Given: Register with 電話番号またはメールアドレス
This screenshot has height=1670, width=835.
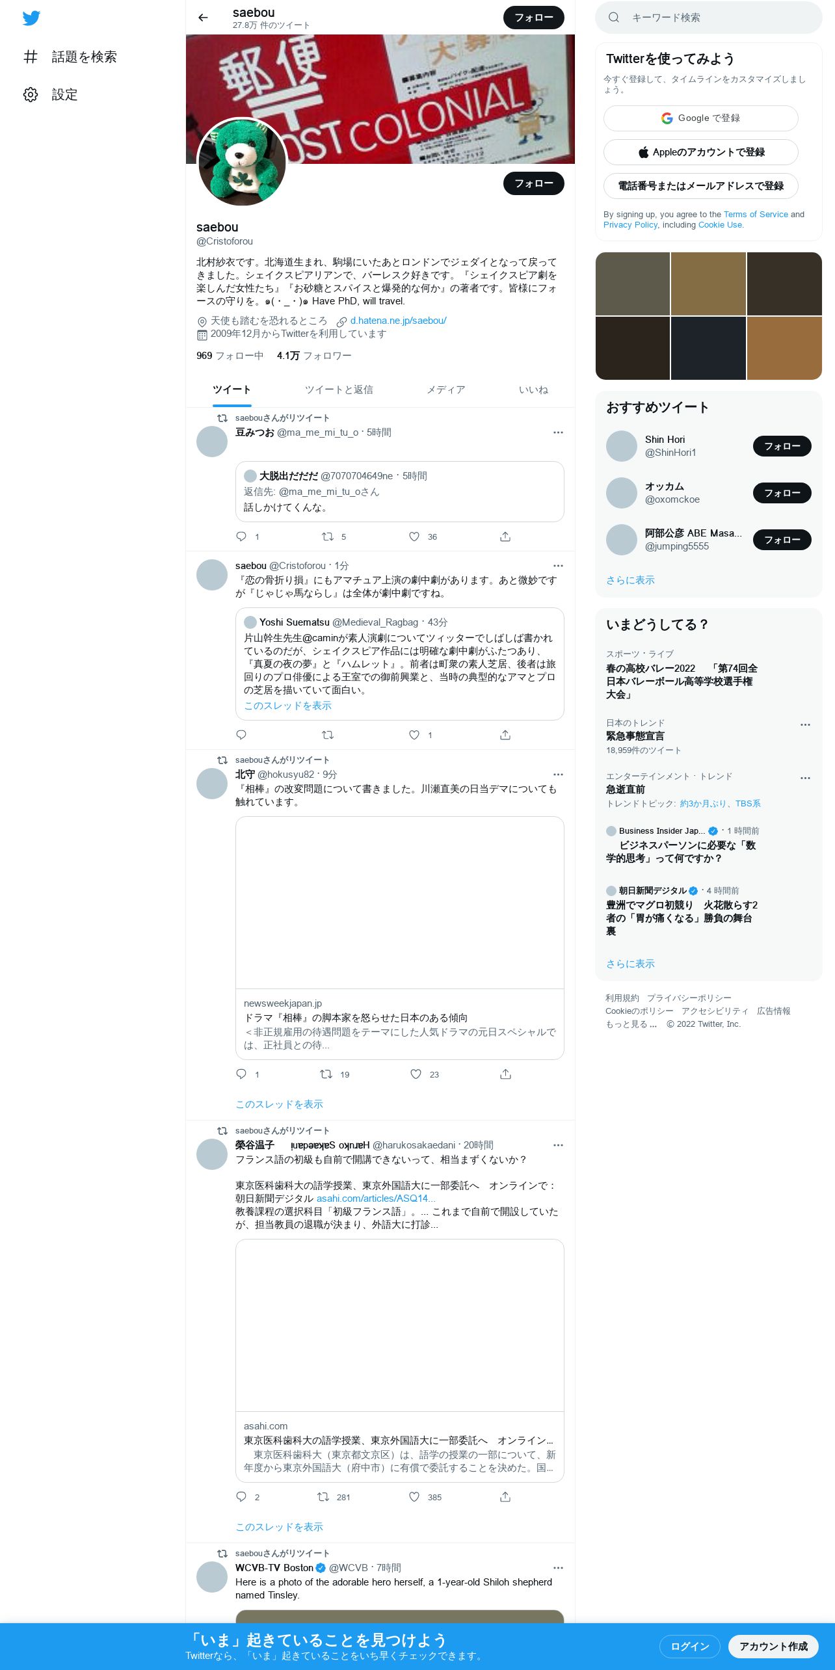Looking at the screenshot, I should 701,186.
